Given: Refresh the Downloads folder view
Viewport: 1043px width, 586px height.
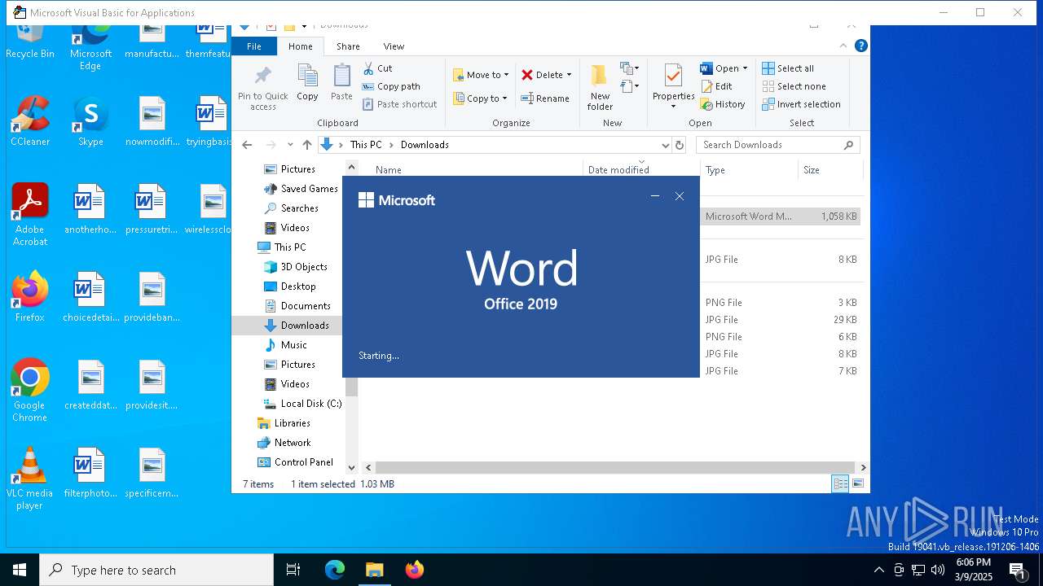Looking at the screenshot, I should [x=680, y=145].
